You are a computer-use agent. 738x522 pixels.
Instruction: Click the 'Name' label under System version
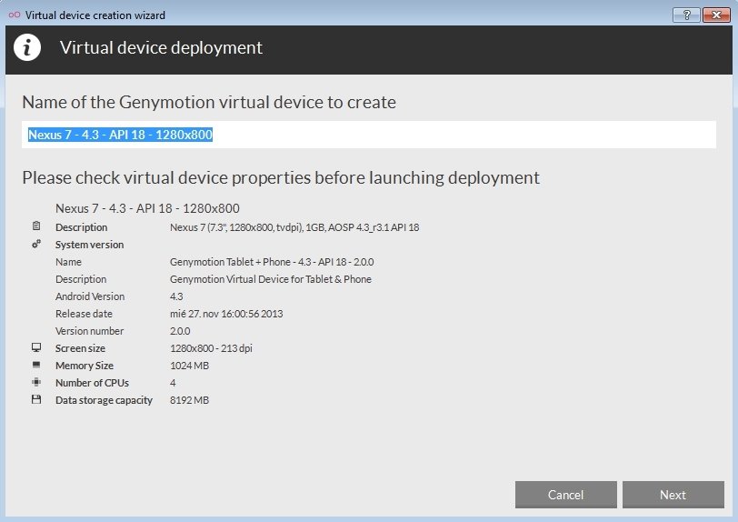pos(68,262)
